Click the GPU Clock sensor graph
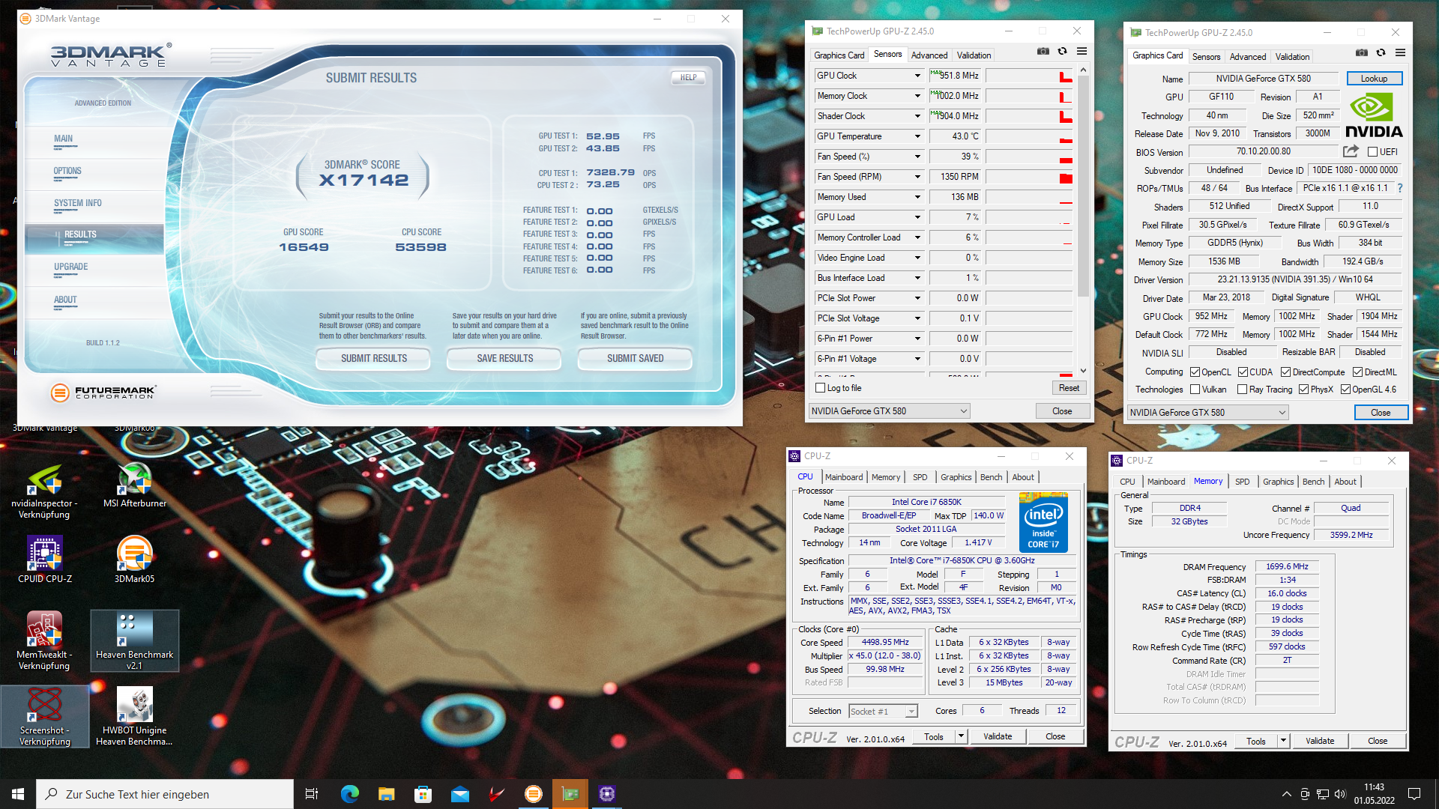 coord(1029,76)
